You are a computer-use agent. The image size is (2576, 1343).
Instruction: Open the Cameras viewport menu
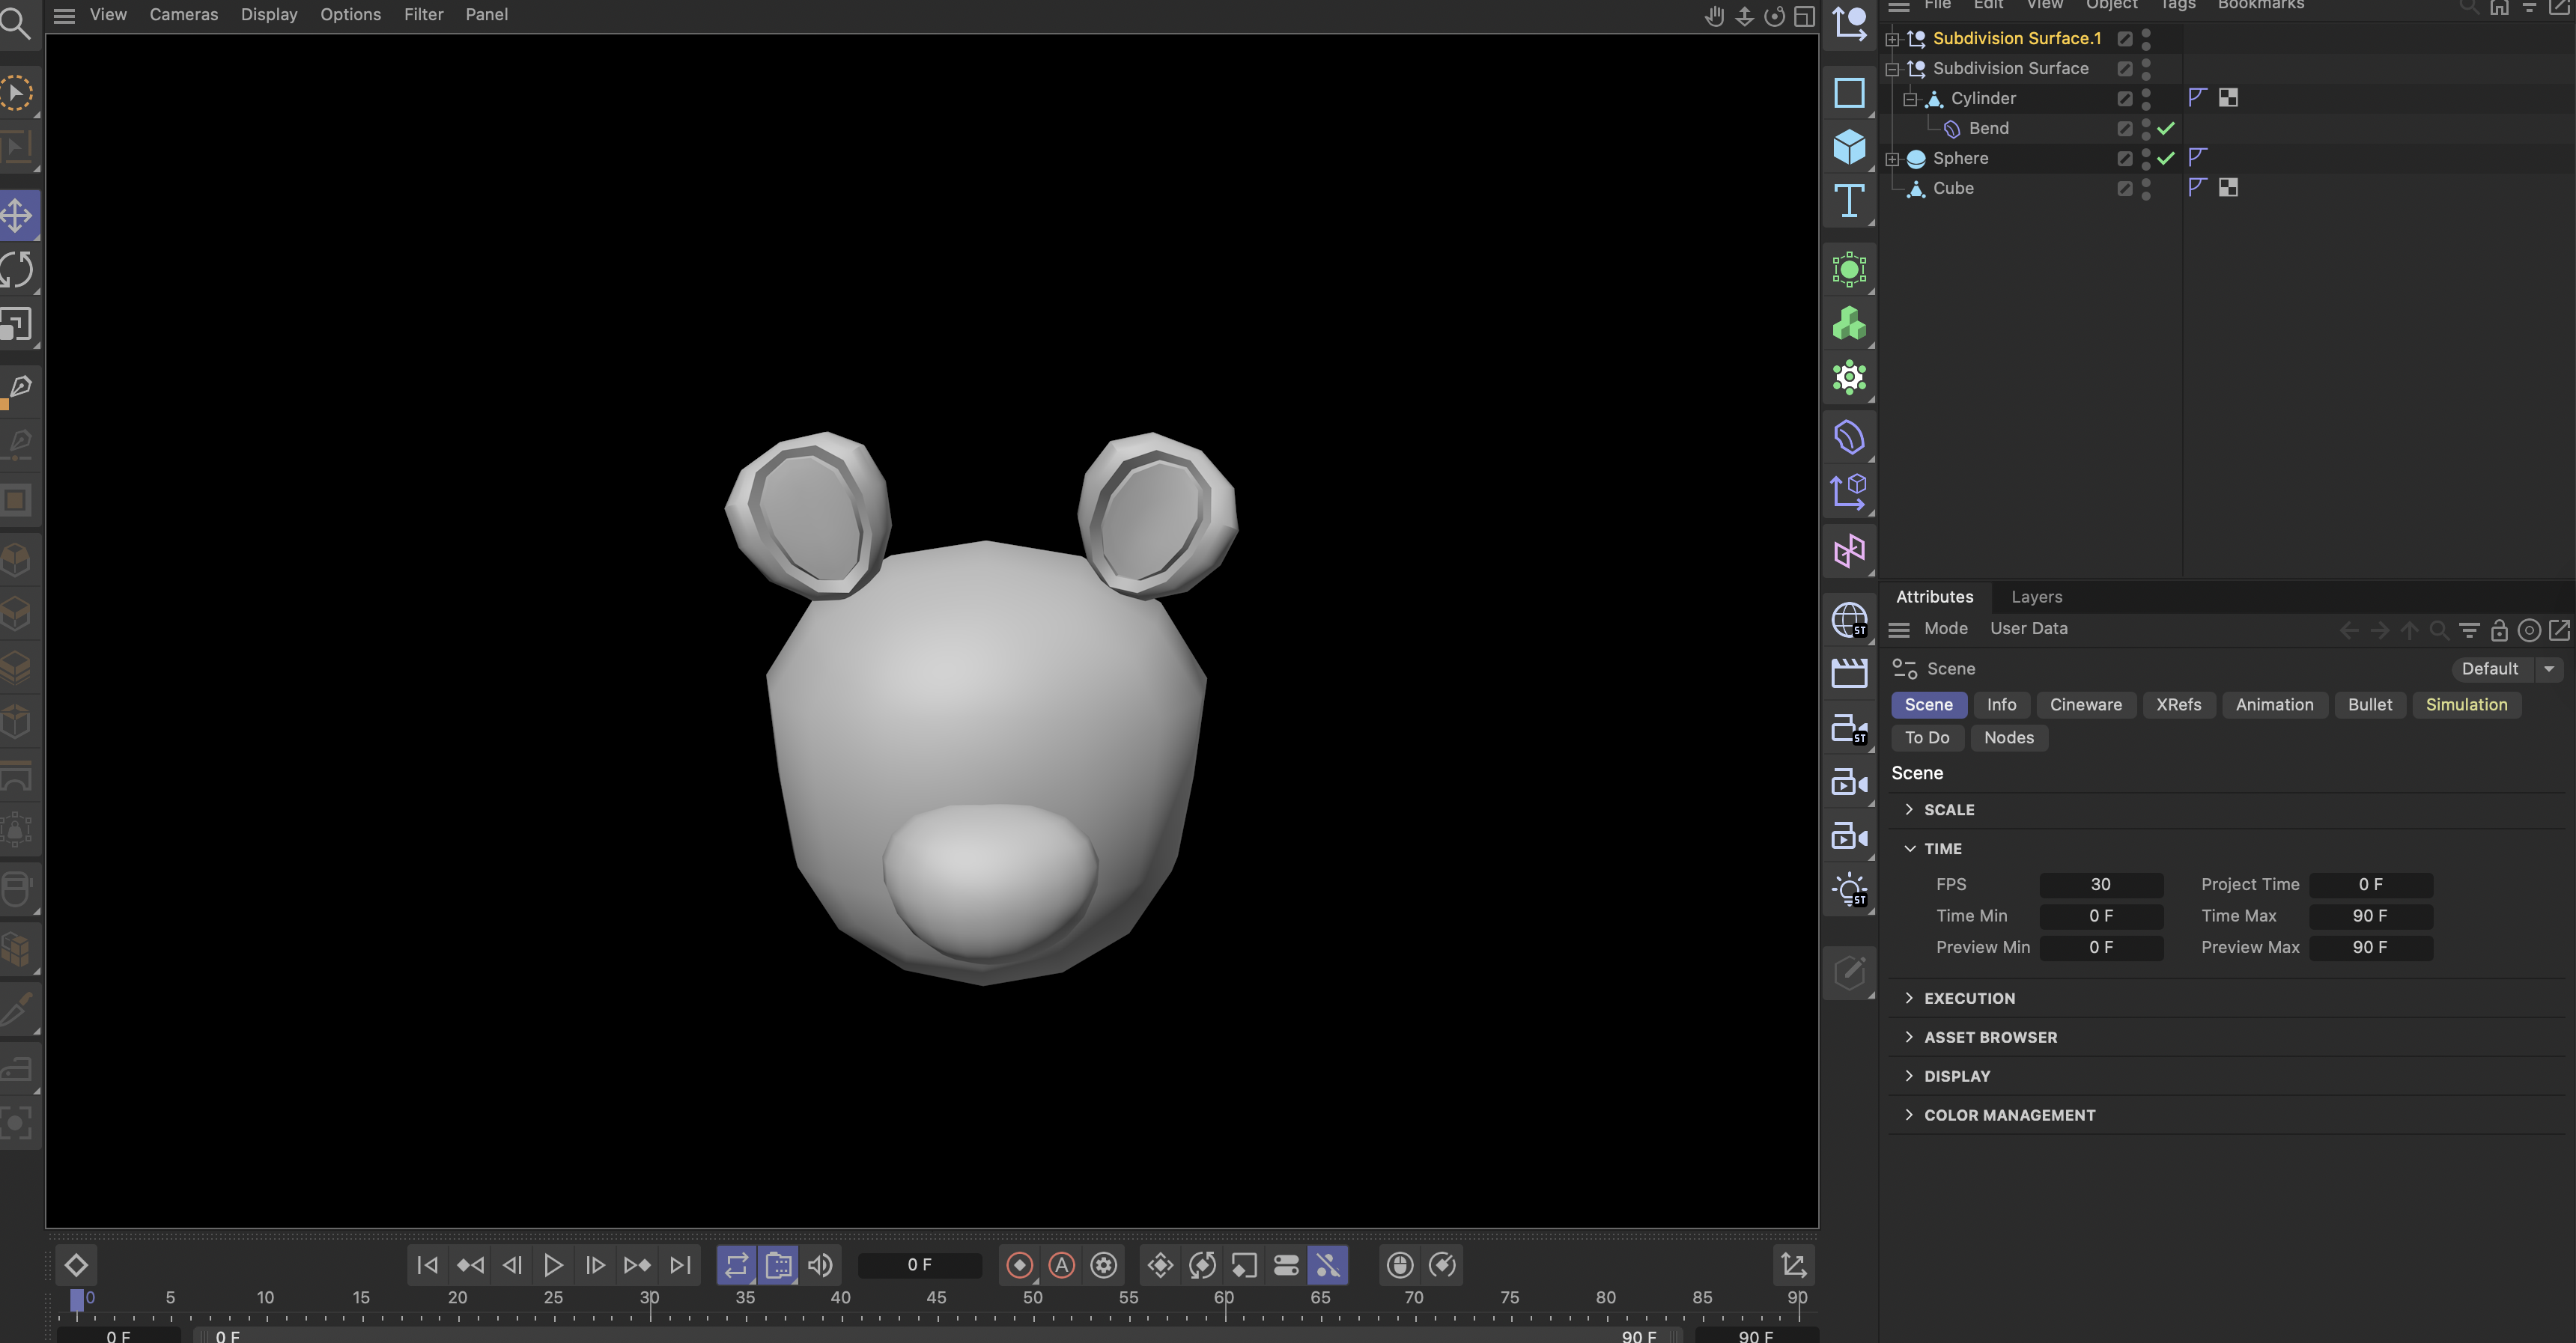point(183,14)
